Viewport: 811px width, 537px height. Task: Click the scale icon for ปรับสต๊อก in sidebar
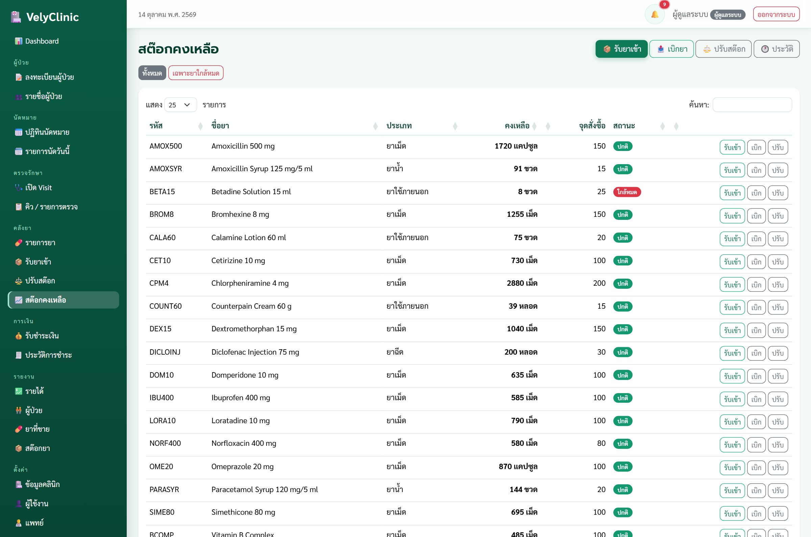pyautogui.click(x=19, y=281)
